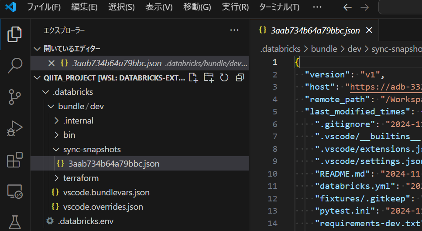Click .databricks breadcrumb segment
The width and height of the screenshot is (422, 231).
280,49
